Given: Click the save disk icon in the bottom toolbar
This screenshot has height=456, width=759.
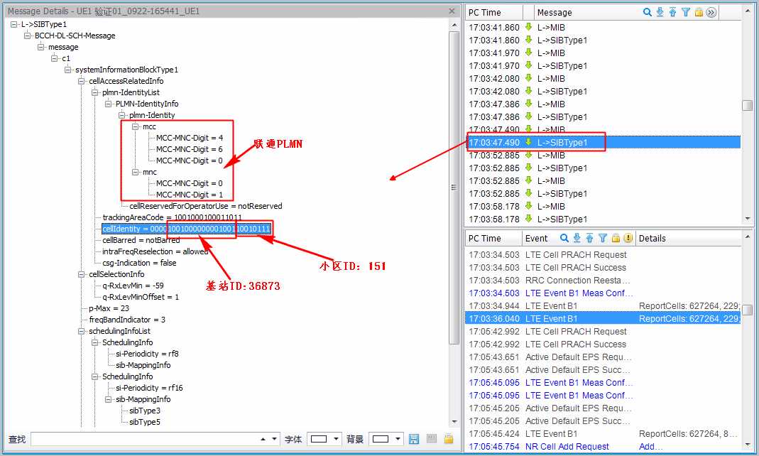Looking at the screenshot, I should tap(415, 439).
